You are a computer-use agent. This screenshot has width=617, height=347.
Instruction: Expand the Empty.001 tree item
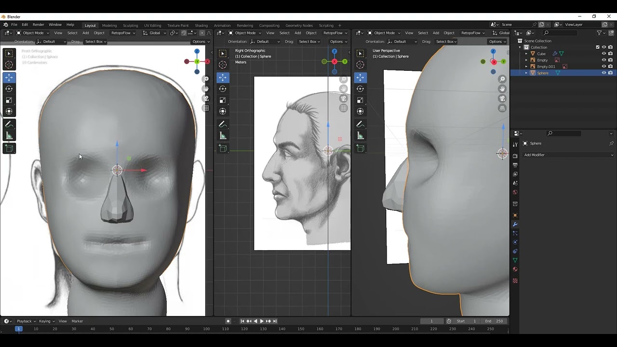[x=526, y=67]
